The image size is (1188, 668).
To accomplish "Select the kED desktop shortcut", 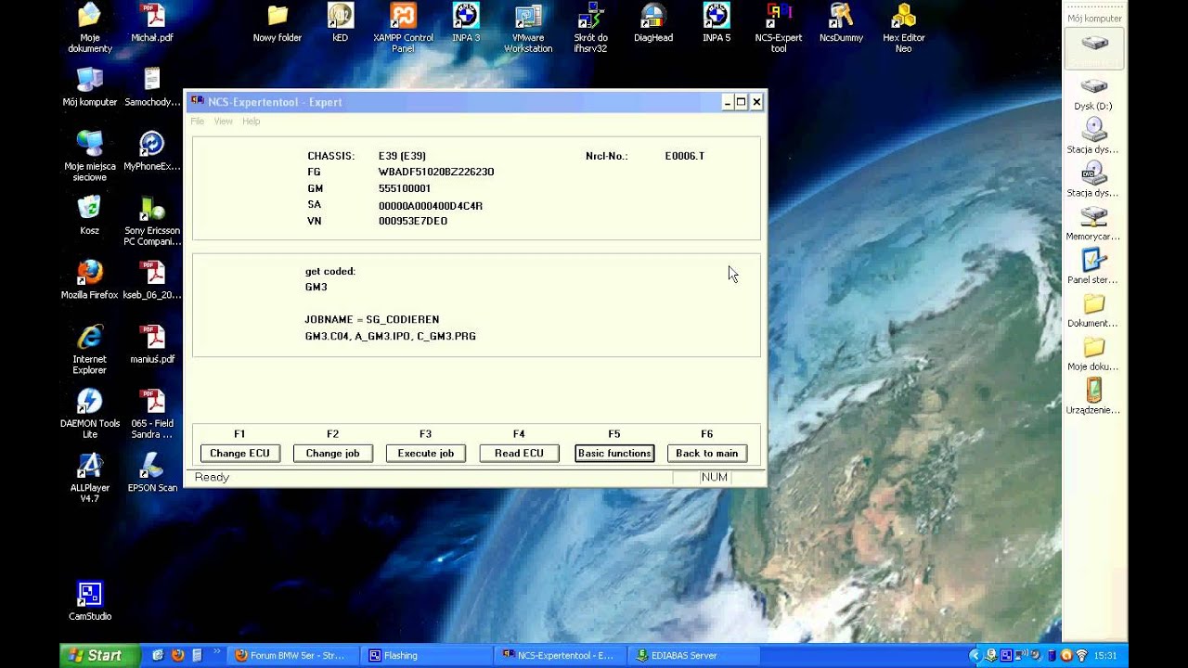I will [x=340, y=23].
